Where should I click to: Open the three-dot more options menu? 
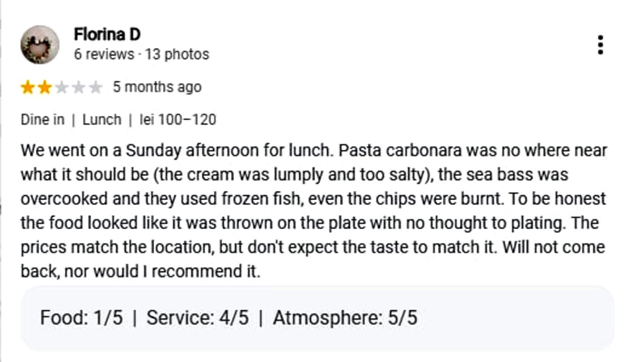(x=600, y=45)
